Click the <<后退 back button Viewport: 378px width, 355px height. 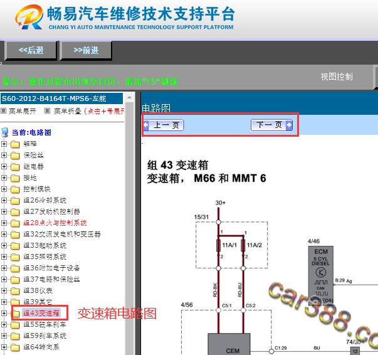click(31, 50)
